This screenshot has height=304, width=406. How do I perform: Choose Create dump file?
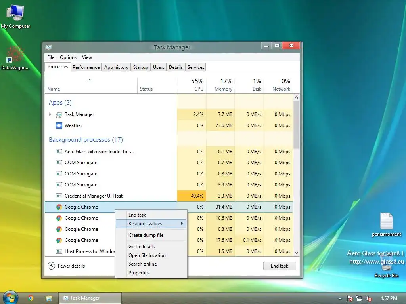point(151,235)
